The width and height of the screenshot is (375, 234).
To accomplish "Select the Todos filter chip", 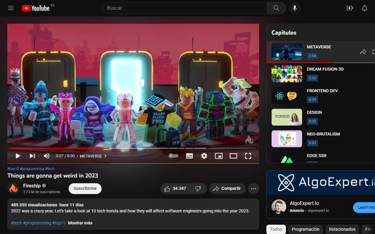I will point(276,229).
